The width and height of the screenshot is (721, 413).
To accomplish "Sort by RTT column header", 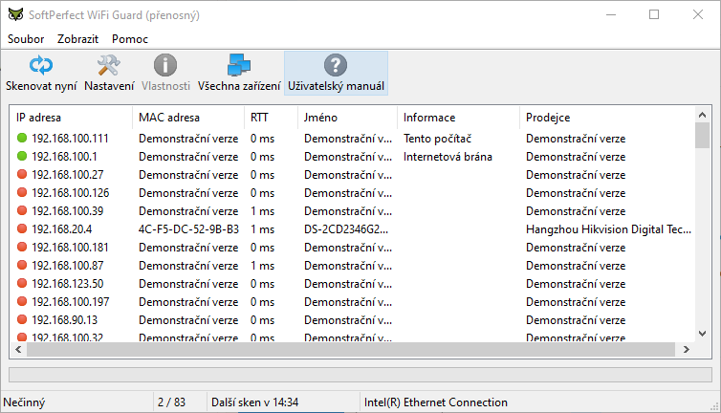I will click(271, 118).
